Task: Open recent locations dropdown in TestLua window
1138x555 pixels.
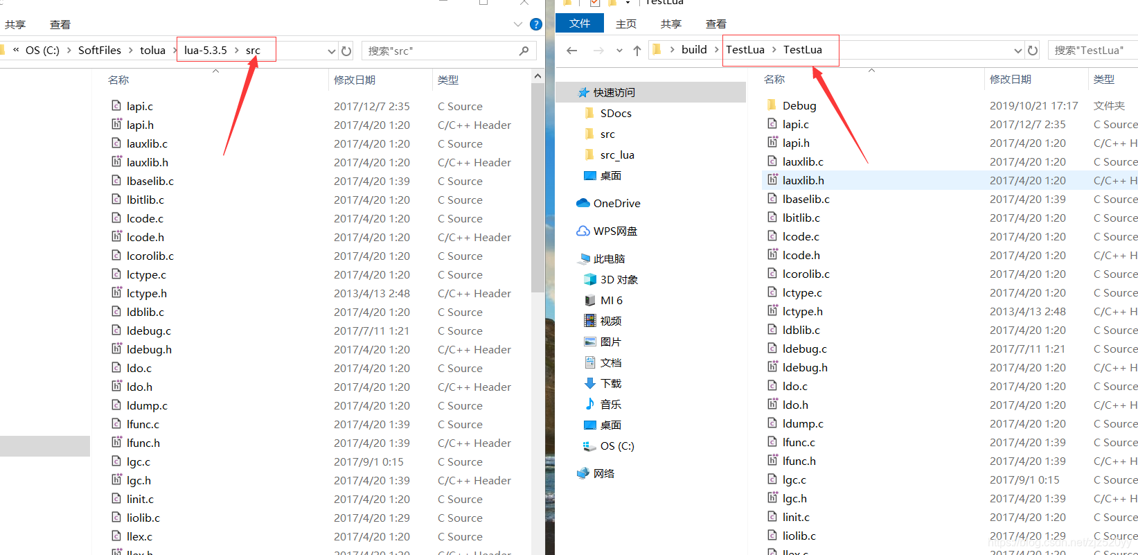Action: point(619,50)
